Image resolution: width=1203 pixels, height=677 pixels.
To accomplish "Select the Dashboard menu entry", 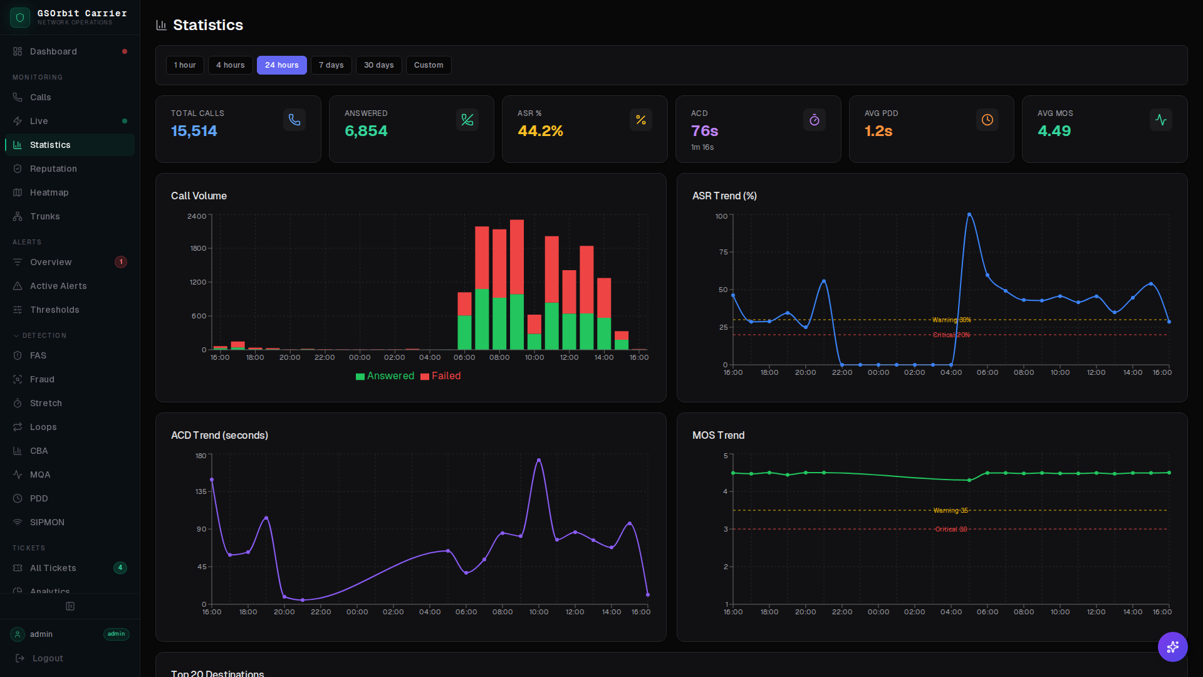I will 53,51.
